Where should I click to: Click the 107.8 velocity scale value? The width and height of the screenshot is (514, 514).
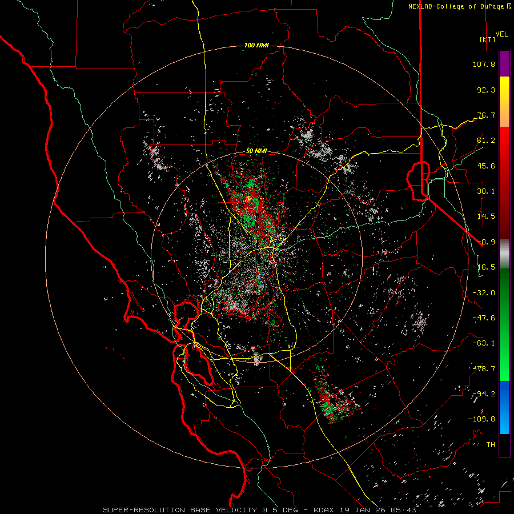pyautogui.click(x=484, y=64)
